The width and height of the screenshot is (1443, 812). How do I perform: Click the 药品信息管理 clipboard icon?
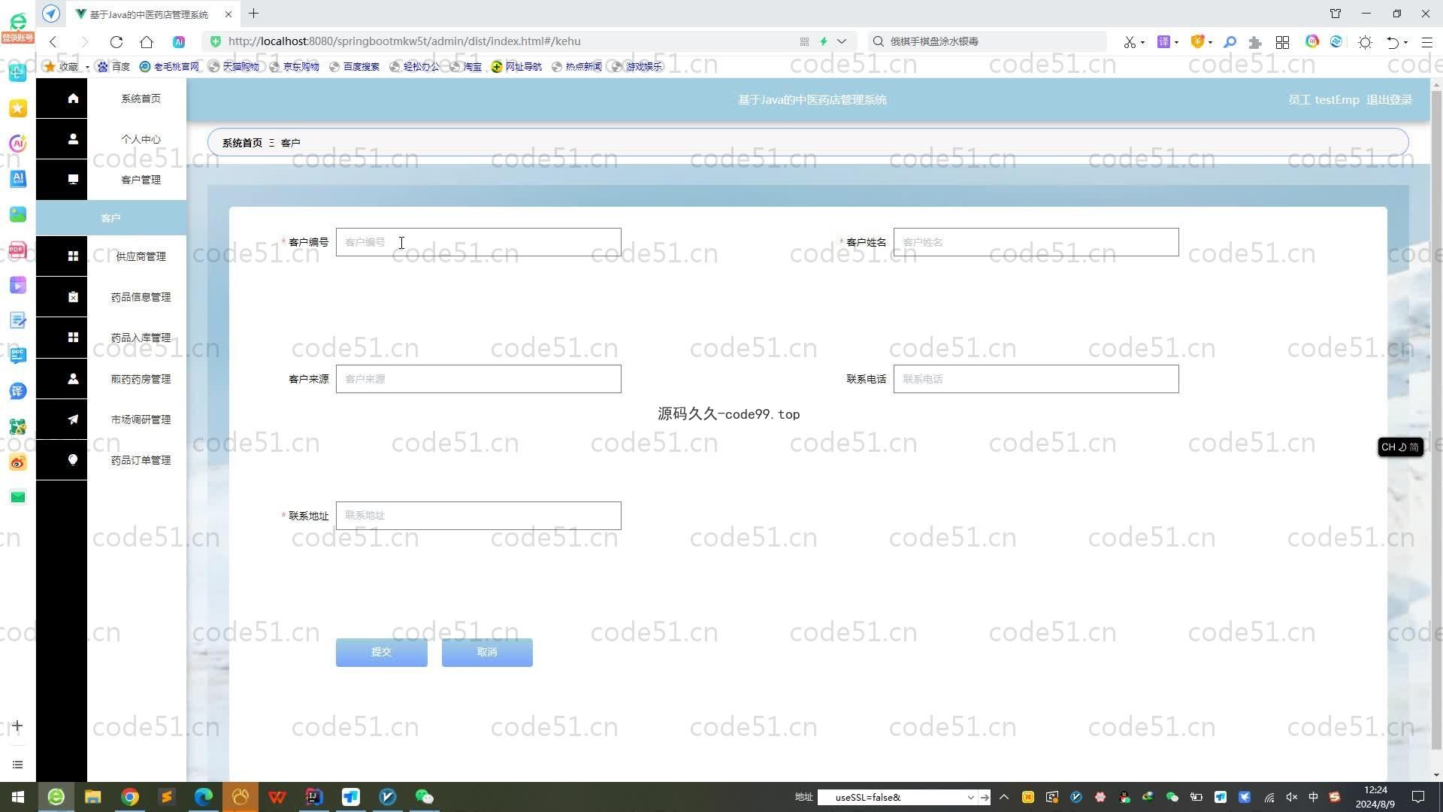click(73, 297)
